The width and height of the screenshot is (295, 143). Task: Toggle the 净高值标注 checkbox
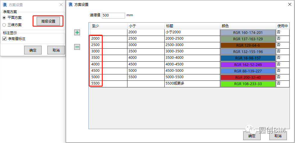pyautogui.click(x=4, y=39)
